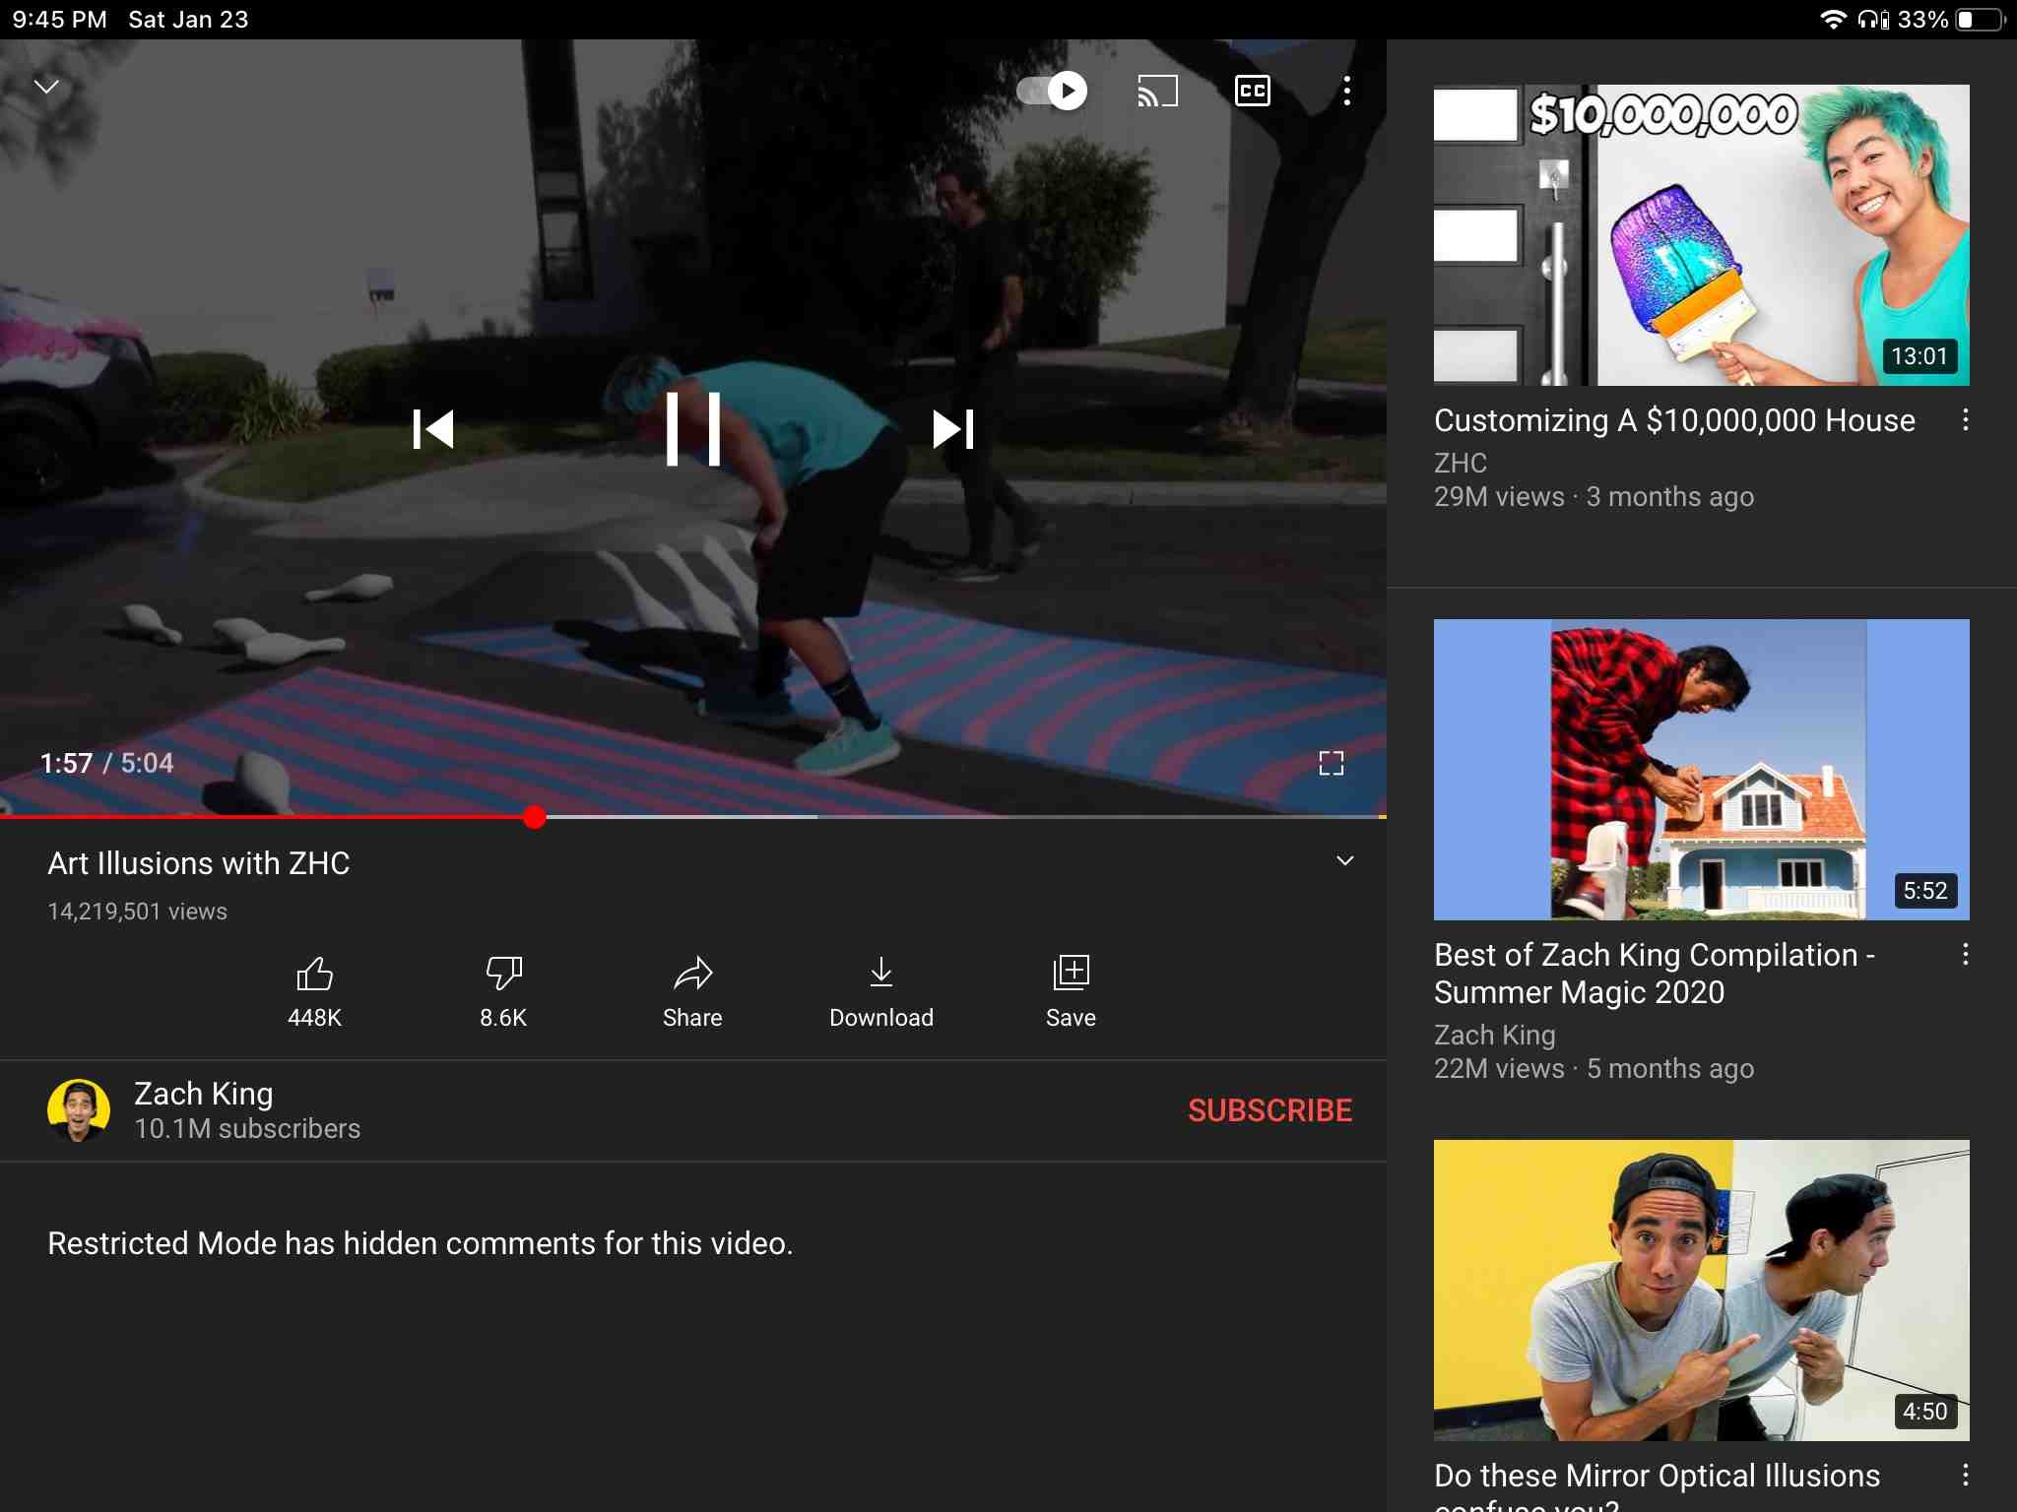Open options for Best of Zach King Compilation
The height and width of the screenshot is (1512, 2017).
tap(1966, 954)
